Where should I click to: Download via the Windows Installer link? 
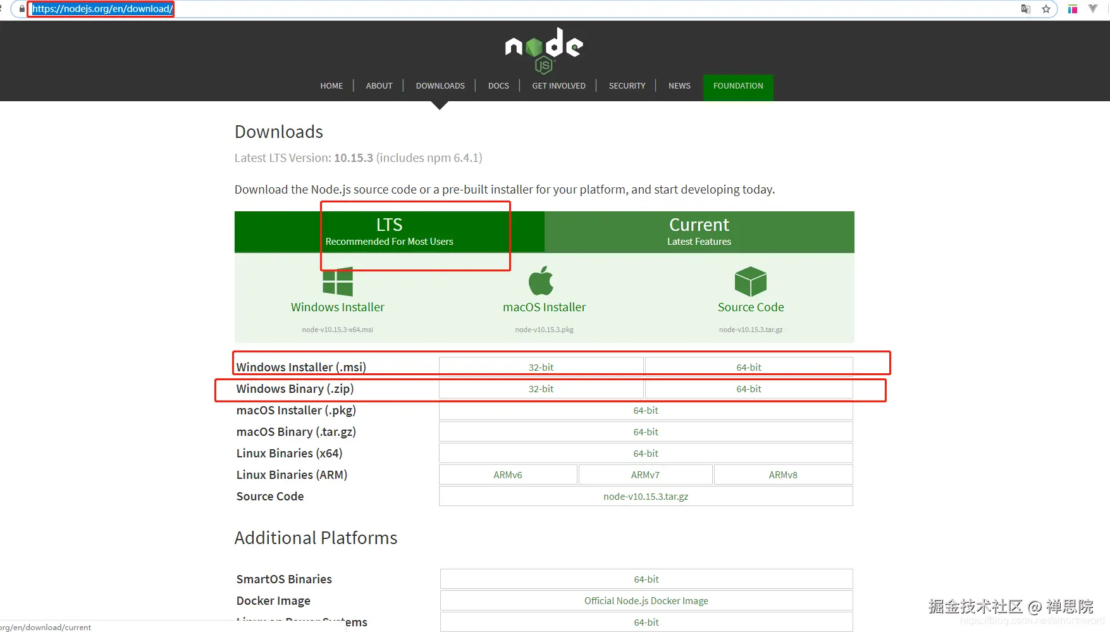(x=338, y=307)
